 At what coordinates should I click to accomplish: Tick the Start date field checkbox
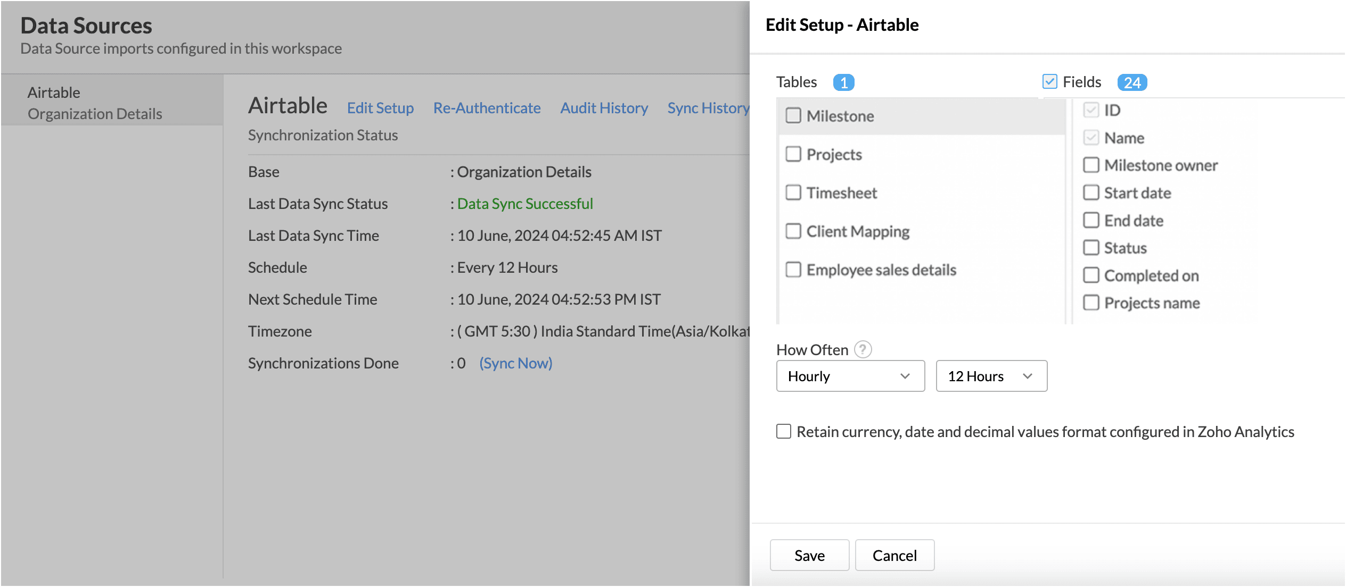[x=1091, y=192]
